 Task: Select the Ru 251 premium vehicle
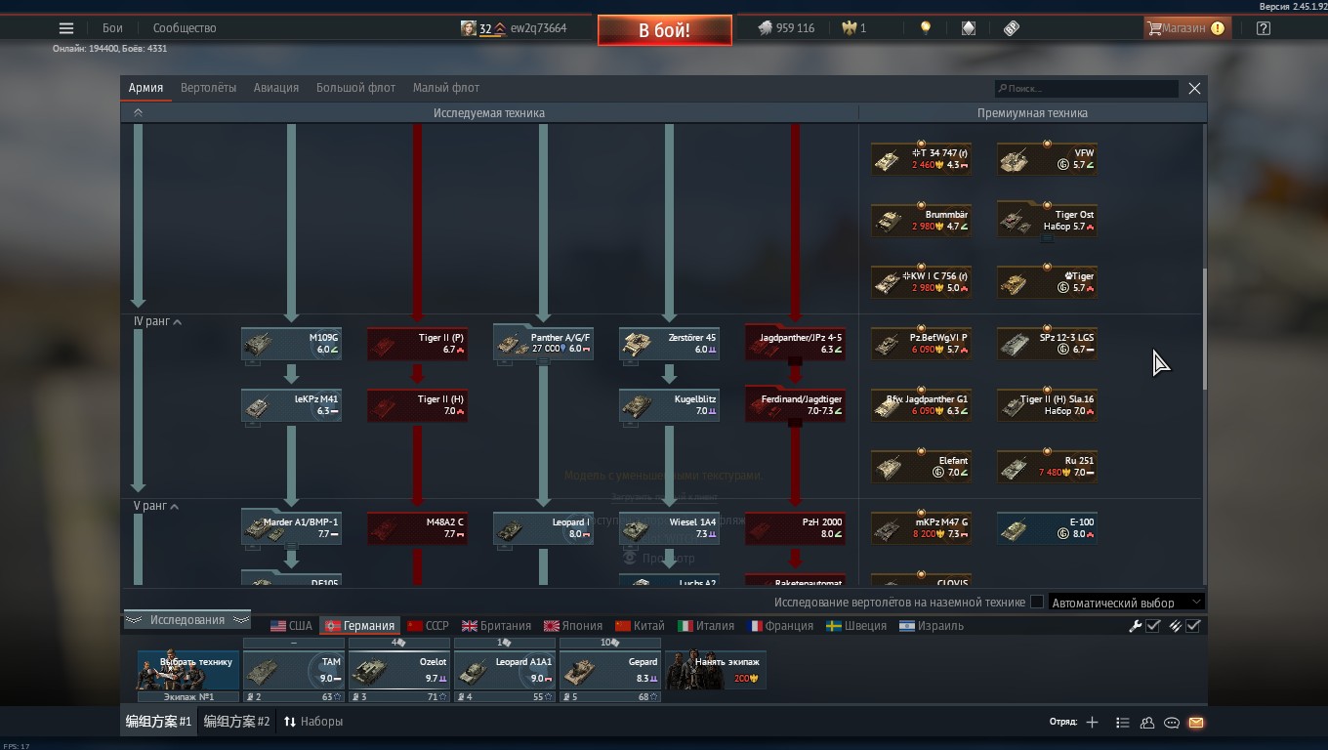[x=1047, y=467]
